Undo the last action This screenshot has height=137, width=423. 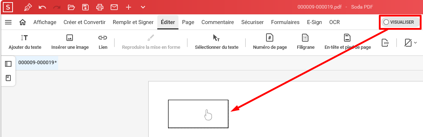[x=42, y=7]
